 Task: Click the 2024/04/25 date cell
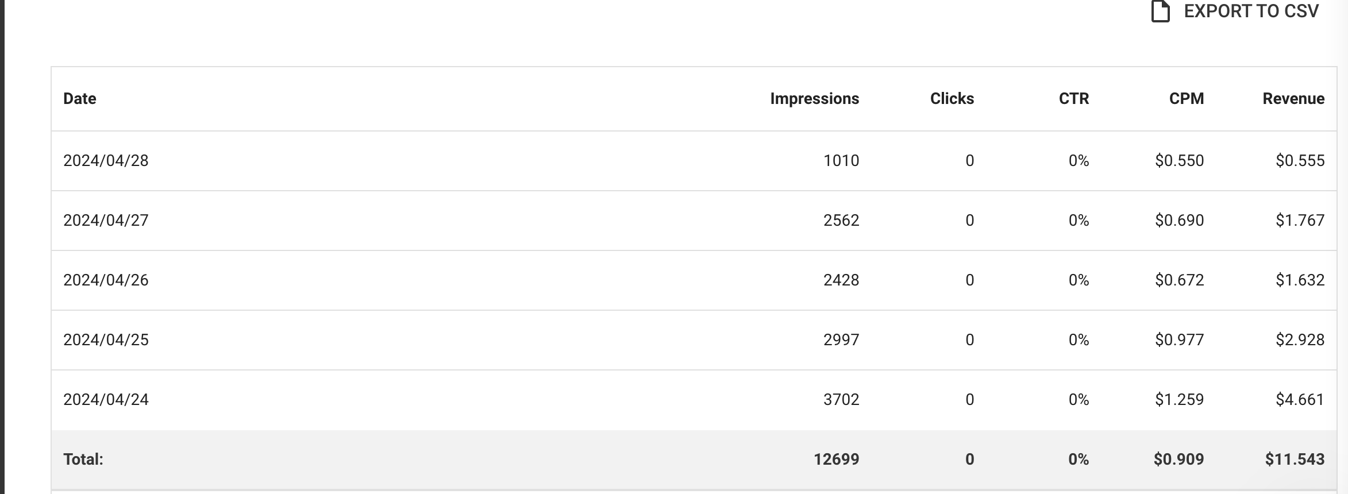(106, 340)
